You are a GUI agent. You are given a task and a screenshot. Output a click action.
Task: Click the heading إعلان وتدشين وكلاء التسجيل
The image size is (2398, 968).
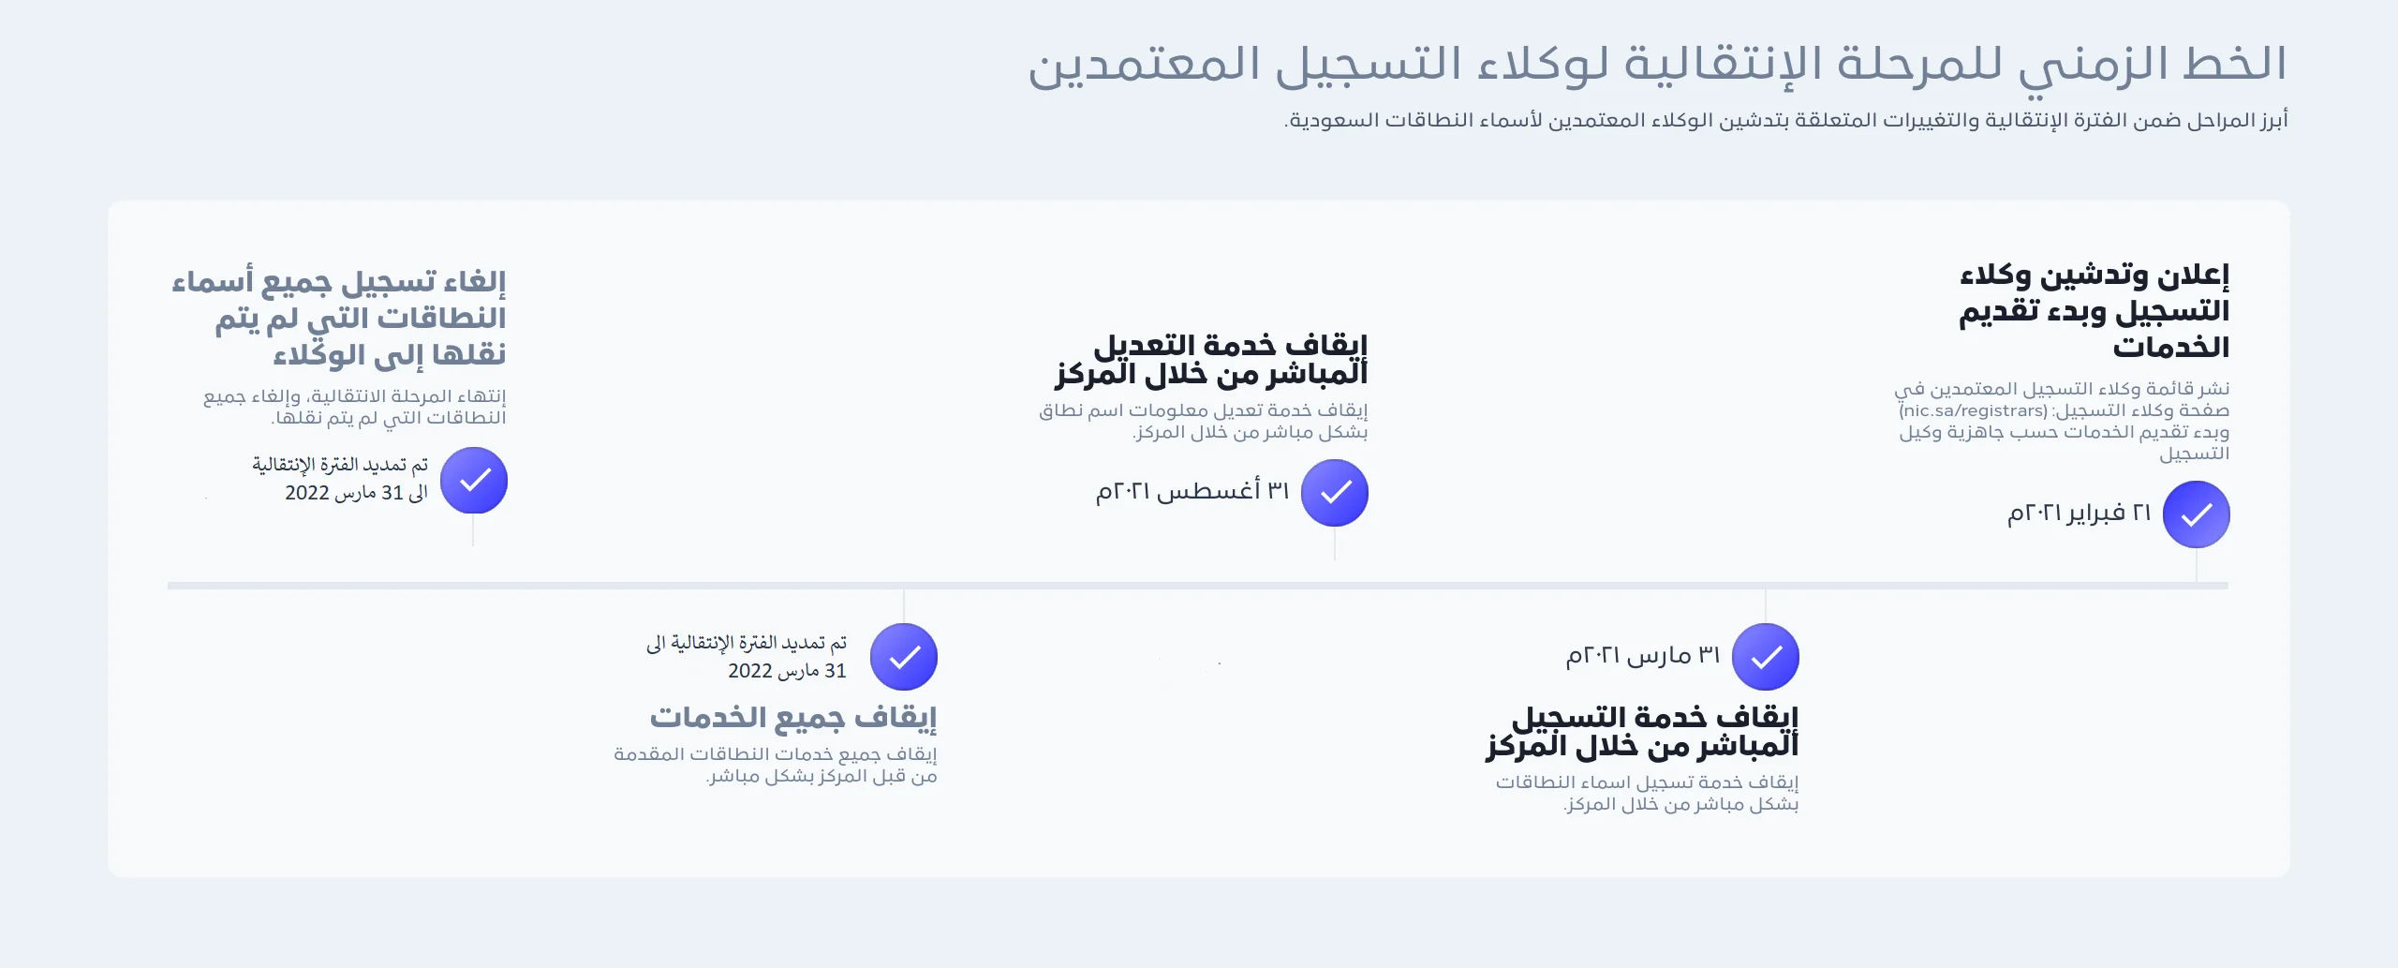pyautogui.click(x=2094, y=311)
